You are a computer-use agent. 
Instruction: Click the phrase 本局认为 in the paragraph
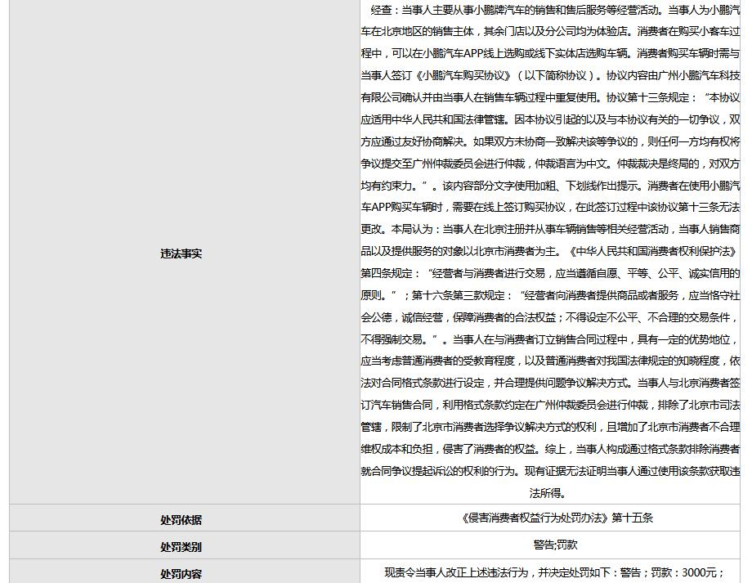tap(412, 230)
